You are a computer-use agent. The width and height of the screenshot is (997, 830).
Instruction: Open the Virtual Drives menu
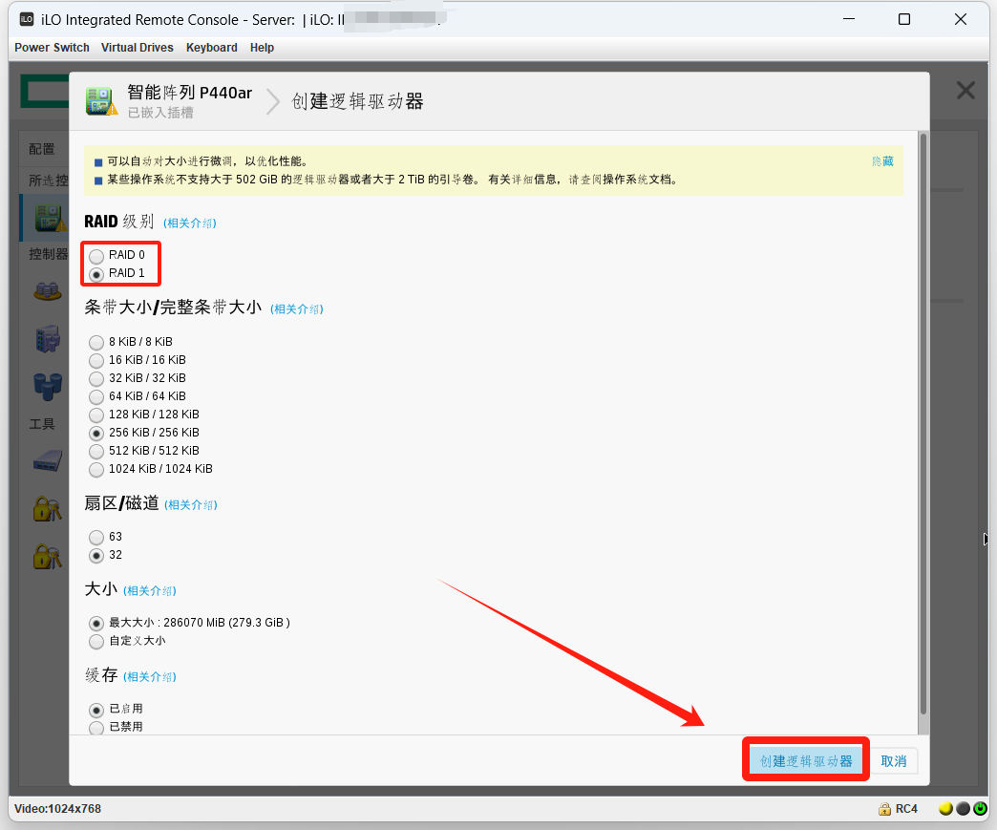pyautogui.click(x=138, y=48)
